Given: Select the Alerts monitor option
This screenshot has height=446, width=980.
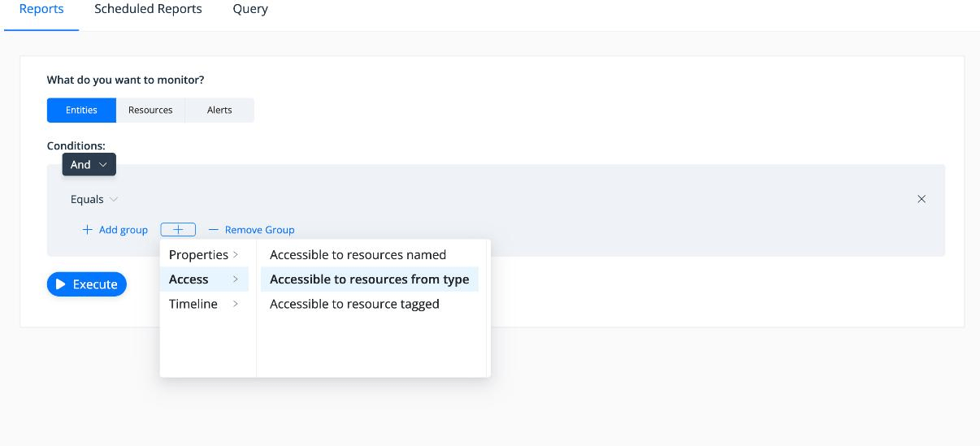Looking at the screenshot, I should (x=219, y=110).
